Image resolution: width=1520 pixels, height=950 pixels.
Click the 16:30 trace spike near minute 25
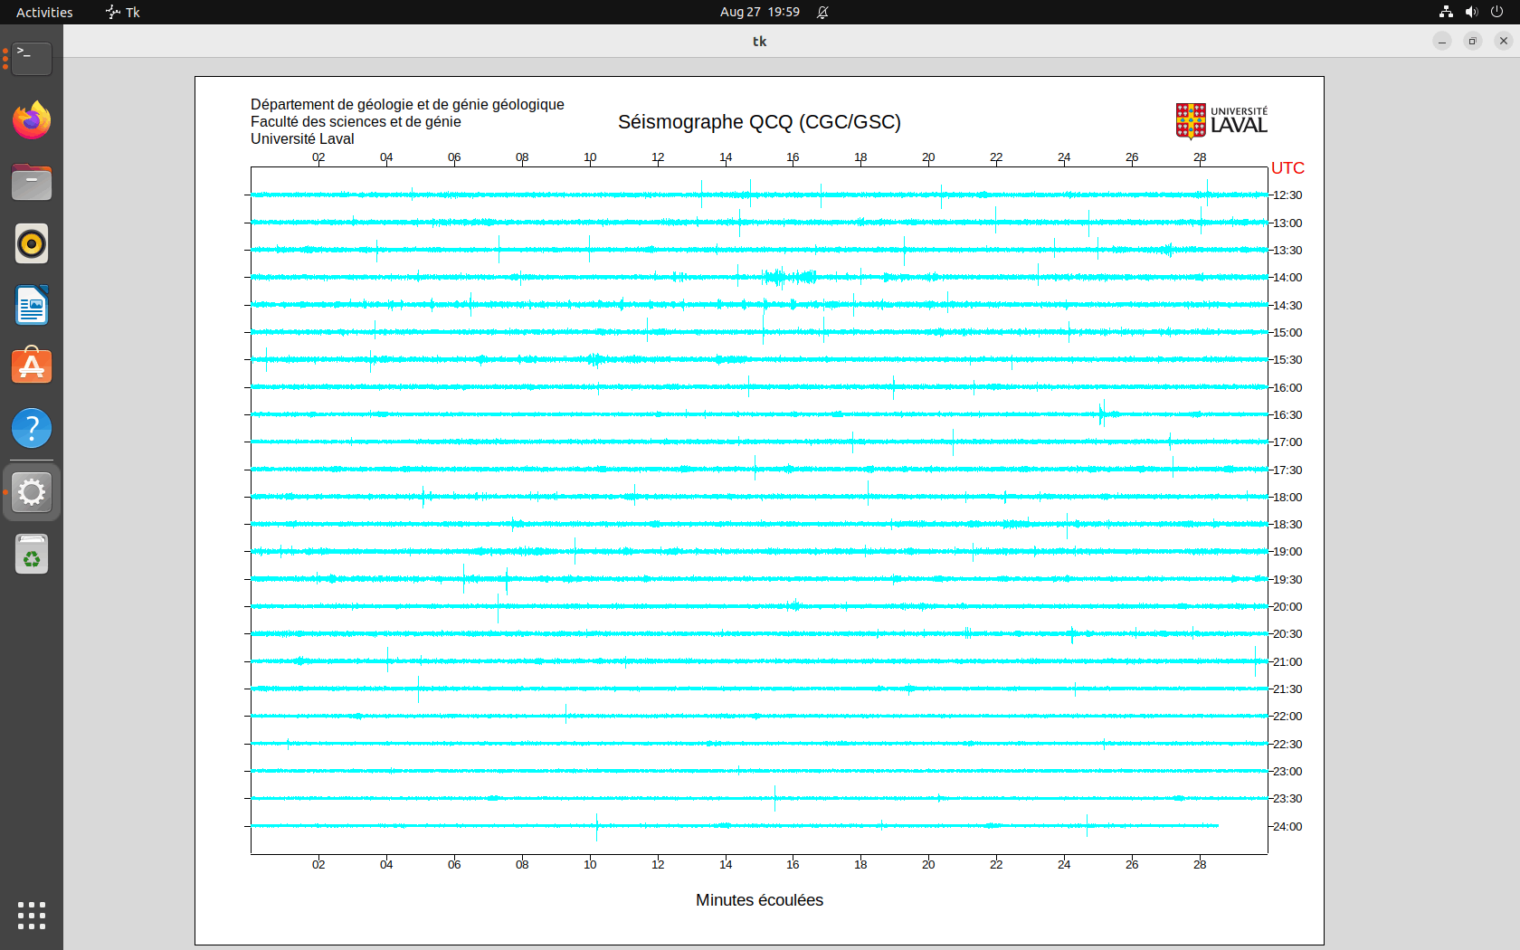[1103, 414]
